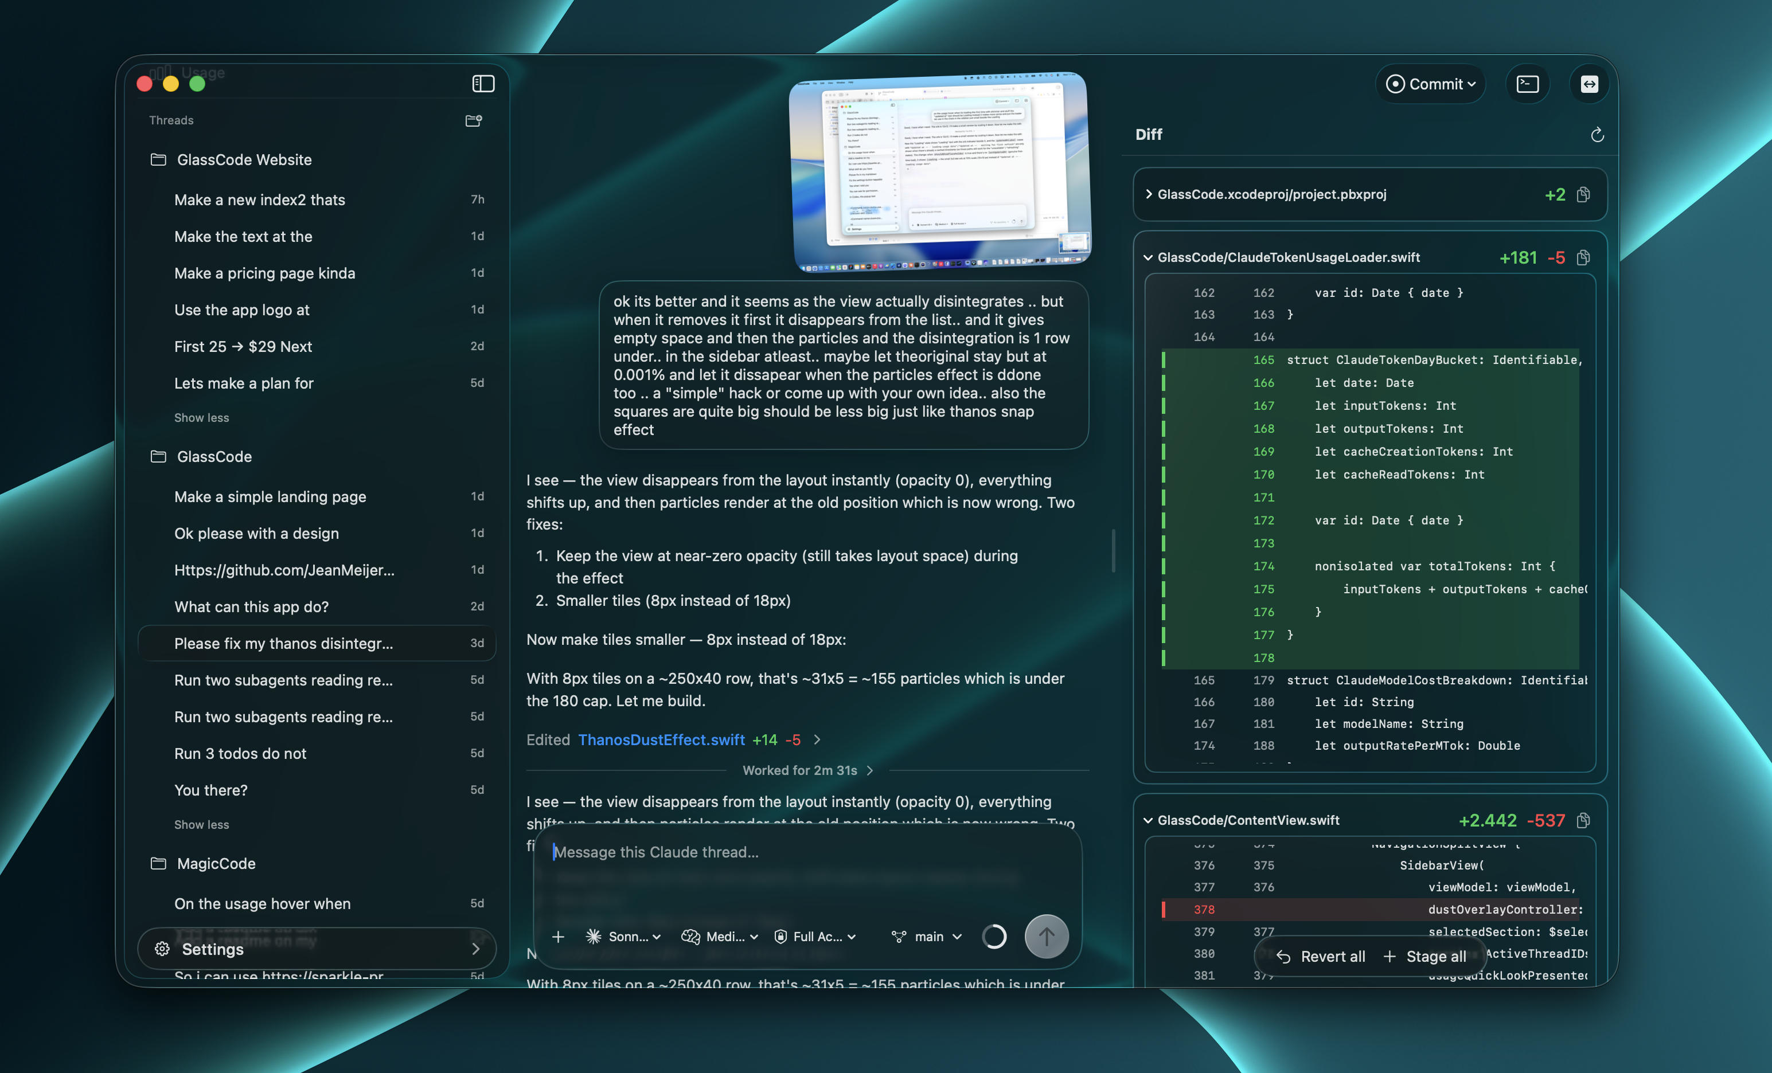Viewport: 1772px width, 1073px height.
Task: Copy the ClaudeTokenUsageLoader.swift diff
Action: tap(1583, 257)
